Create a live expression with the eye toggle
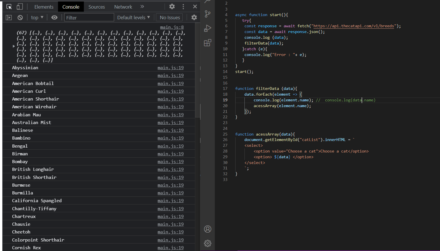The width and height of the screenshot is (440, 251). (x=54, y=17)
